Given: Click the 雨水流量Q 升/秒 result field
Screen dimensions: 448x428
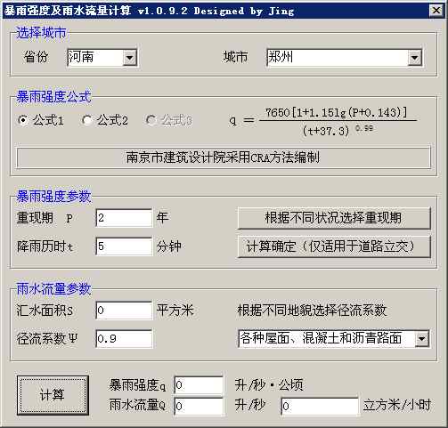Looking at the screenshot, I should (199, 406).
